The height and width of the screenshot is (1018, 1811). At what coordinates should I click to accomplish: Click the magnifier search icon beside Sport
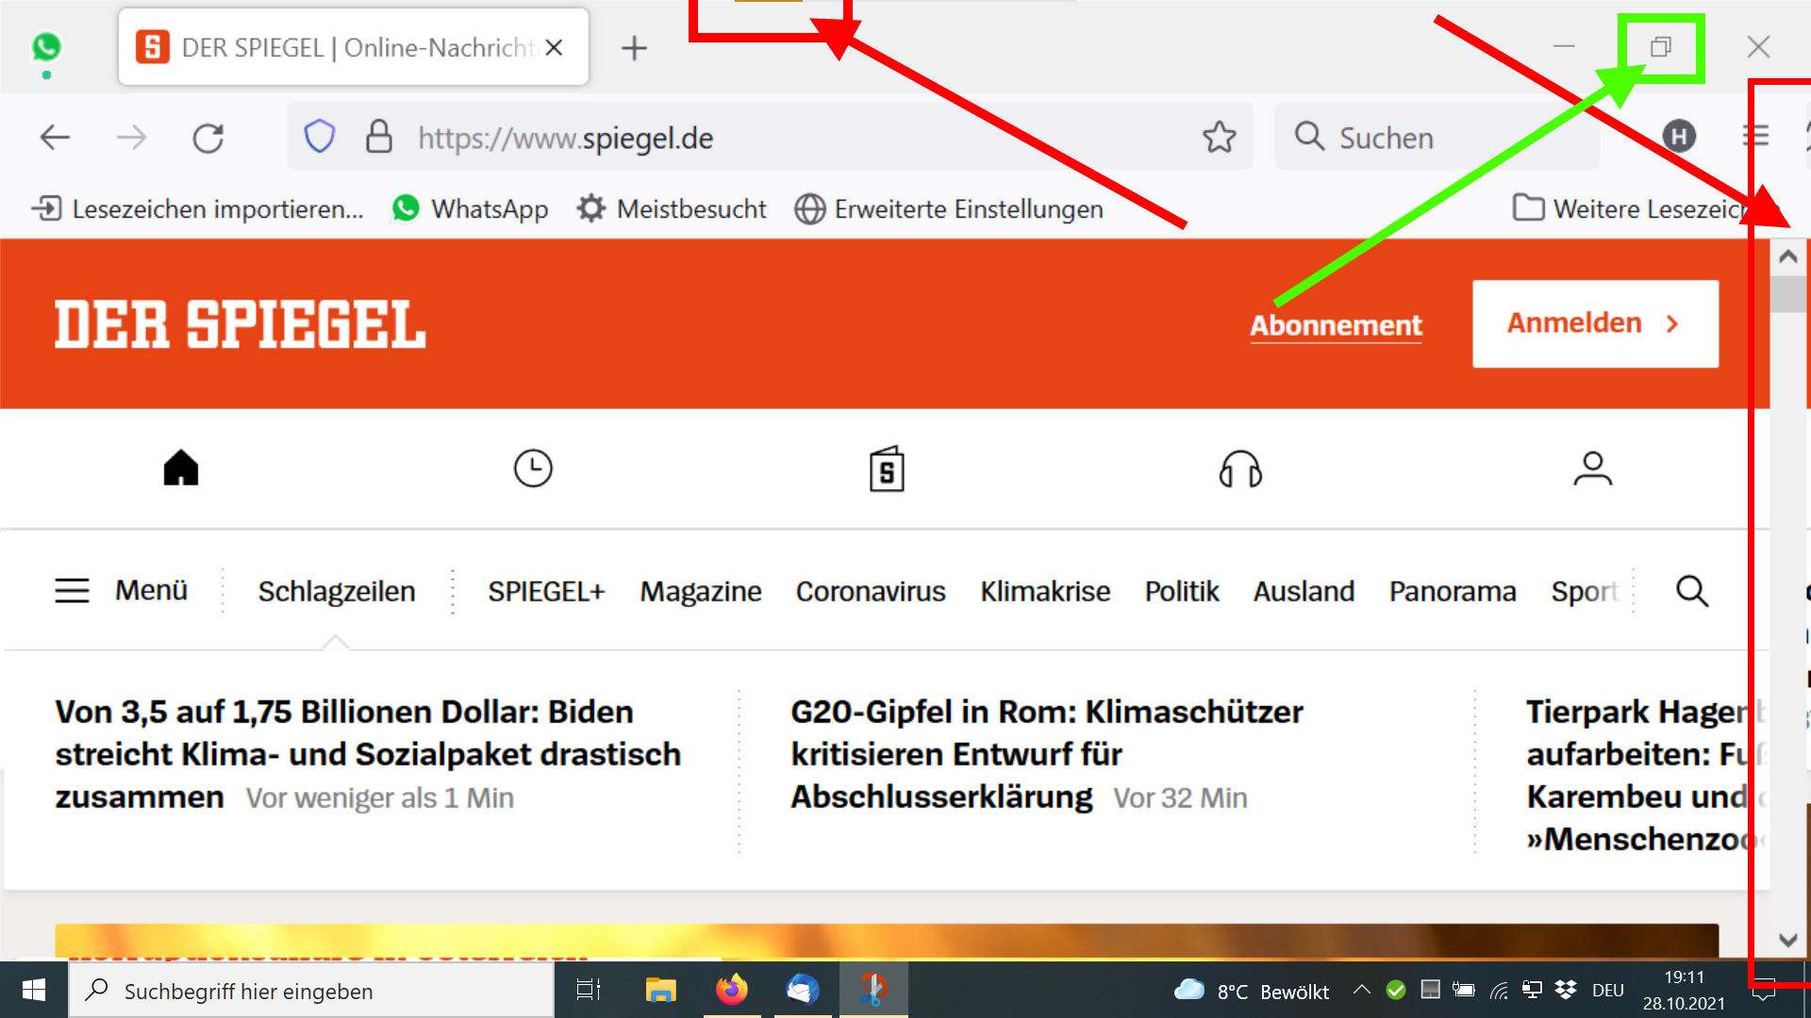click(1692, 591)
